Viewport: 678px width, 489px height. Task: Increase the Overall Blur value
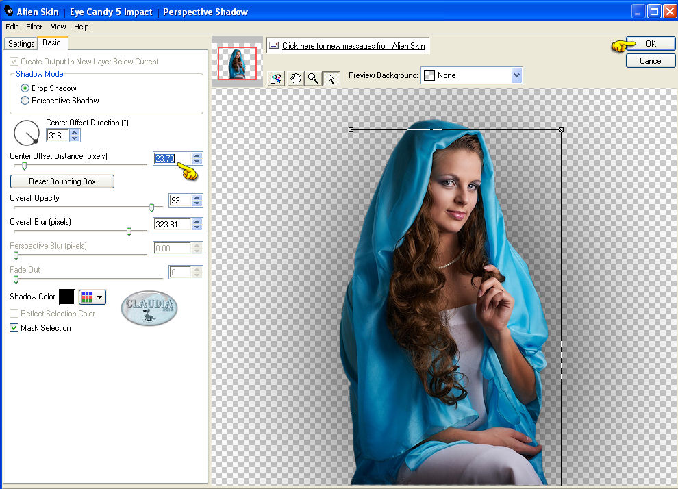coord(197,221)
